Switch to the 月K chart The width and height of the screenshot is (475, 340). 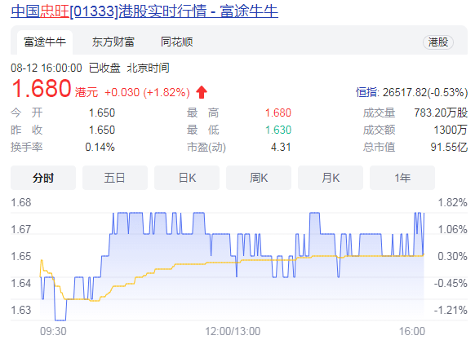click(331, 178)
